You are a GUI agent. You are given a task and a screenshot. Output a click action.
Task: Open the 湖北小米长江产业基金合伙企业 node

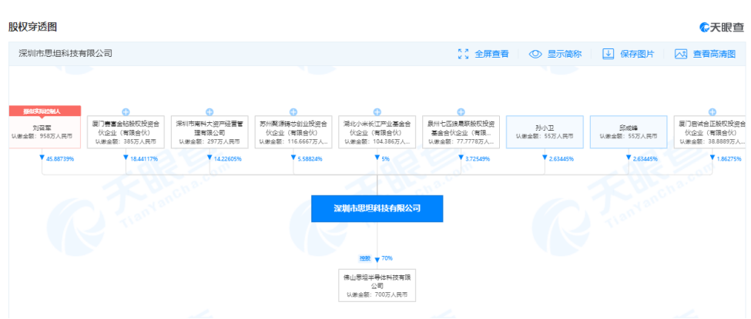pyautogui.click(x=377, y=131)
